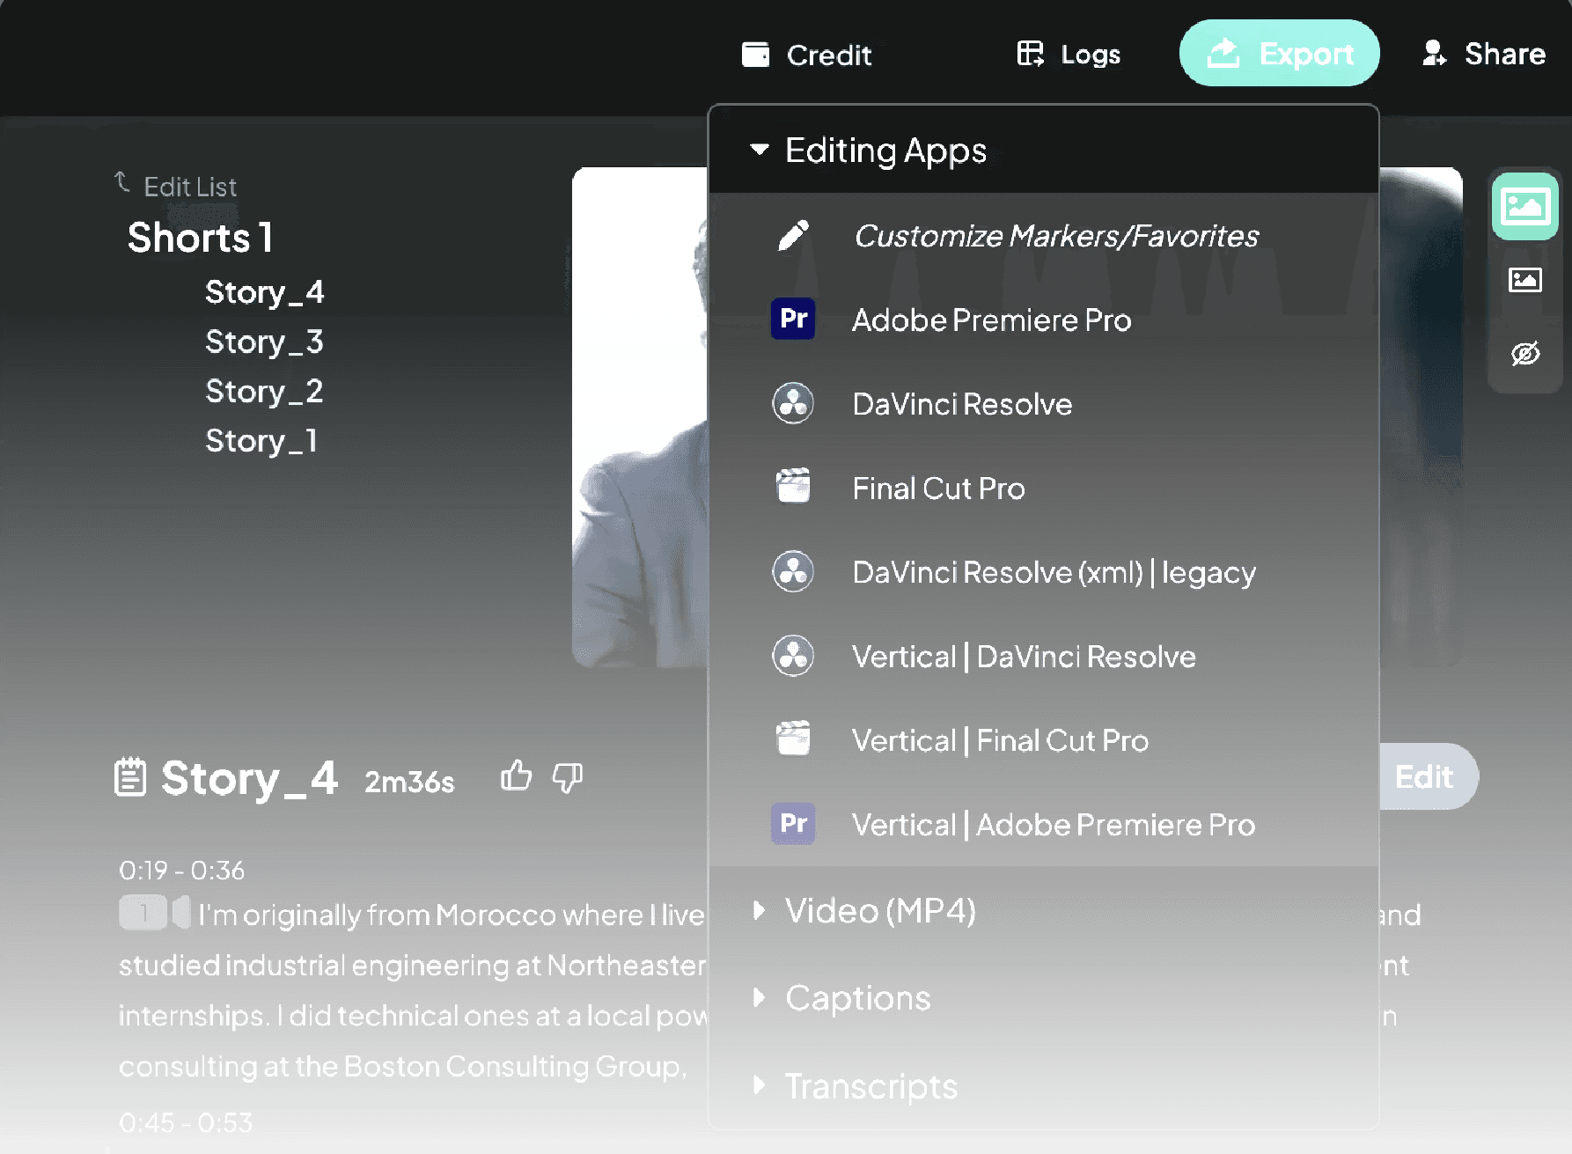The image size is (1572, 1154).
Task: Click the DaVinci Resolve (xml) legacy icon
Action: 793,571
